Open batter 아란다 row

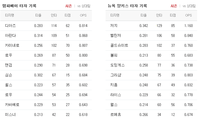click(46, 36)
